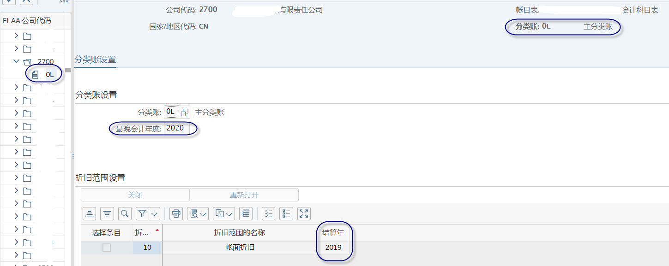Select the sort descending icon
669x266 pixels.
coord(107,213)
